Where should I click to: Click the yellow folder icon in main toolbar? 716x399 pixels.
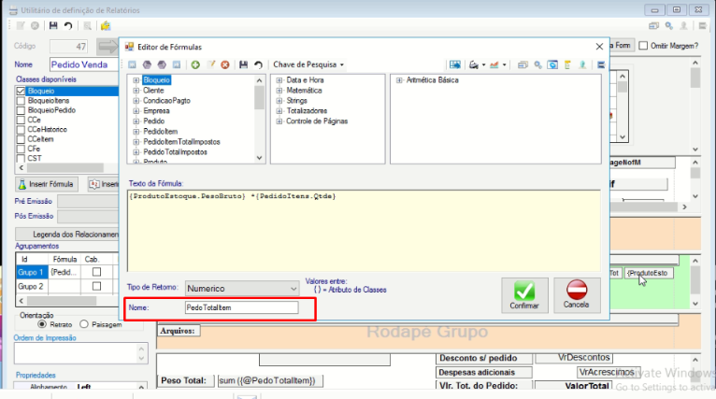106,26
